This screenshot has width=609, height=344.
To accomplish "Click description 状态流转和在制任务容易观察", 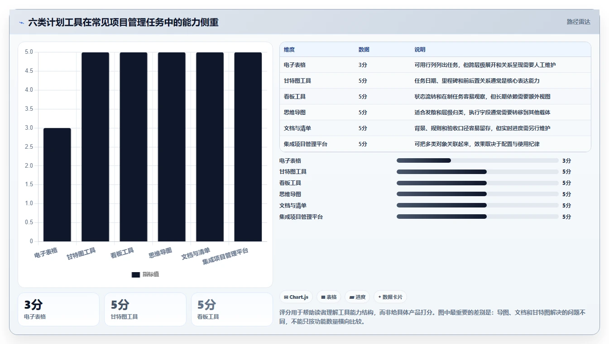I will click(x=482, y=97).
